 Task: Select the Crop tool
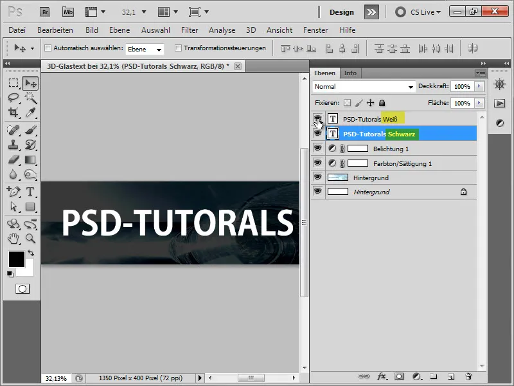tap(13, 113)
